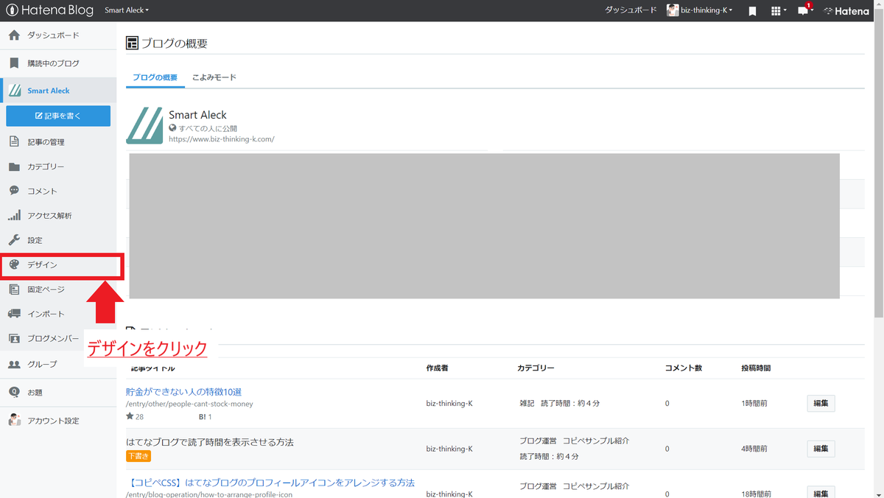Open notifications speech bubble icon
The image size is (884, 498).
[804, 10]
